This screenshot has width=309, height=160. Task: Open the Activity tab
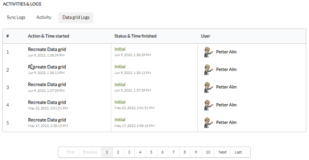(44, 18)
